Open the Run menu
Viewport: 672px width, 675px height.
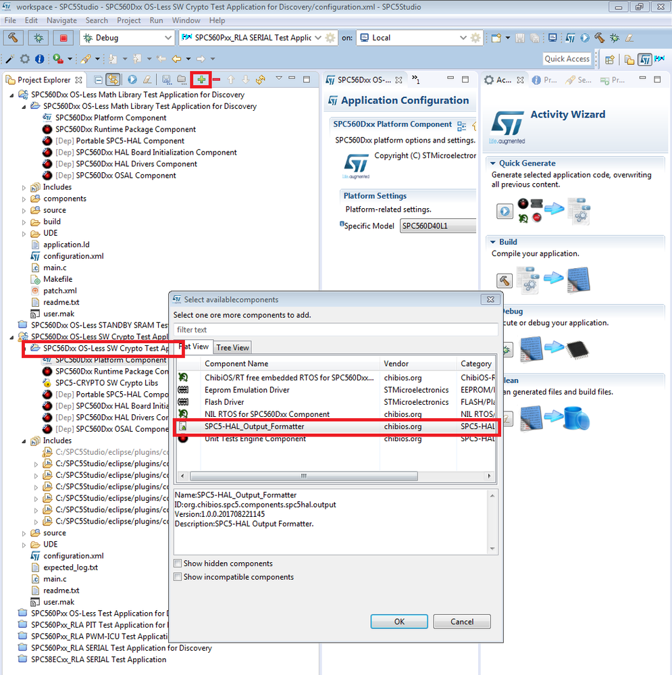click(156, 20)
